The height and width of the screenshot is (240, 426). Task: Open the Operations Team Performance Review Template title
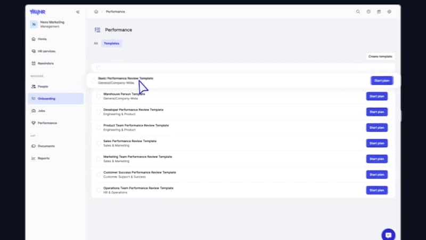point(138,188)
